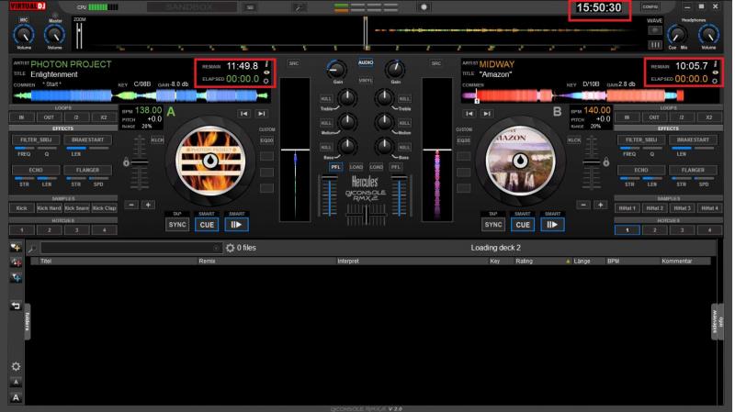
Task: Click the second sidebar folder icon
Action: (x=16, y=262)
